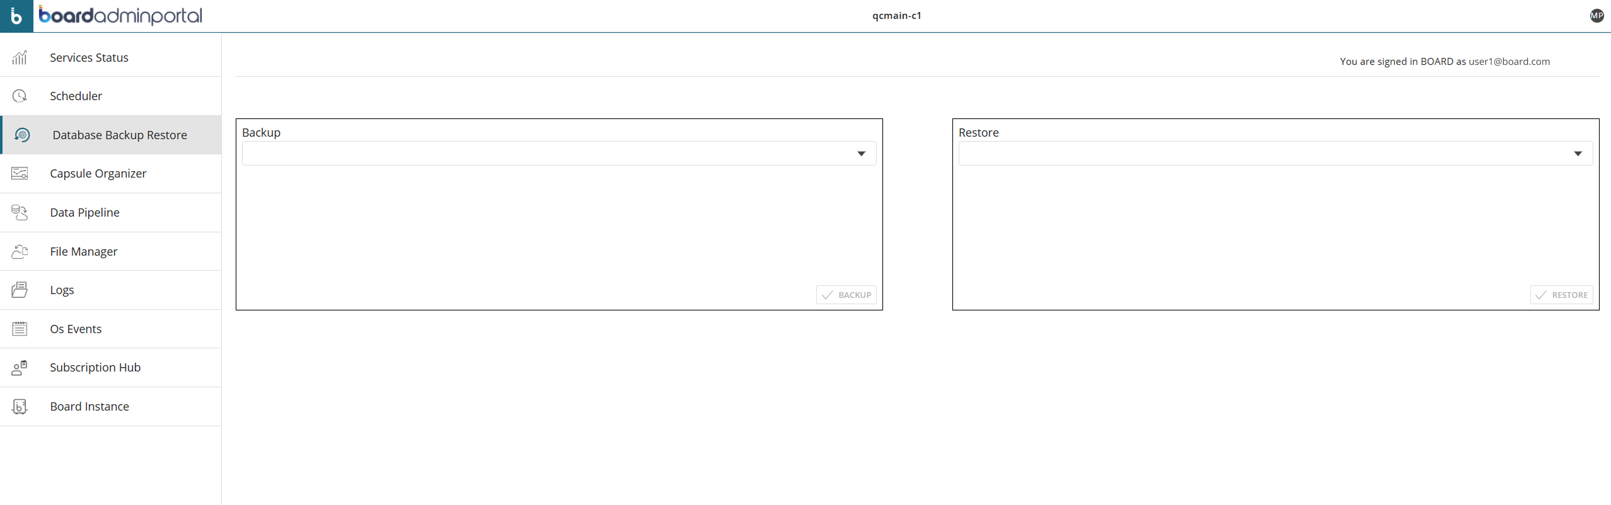Image resolution: width=1611 pixels, height=505 pixels.
Task: Click the signed in as user1@board.com text
Action: 1445,61
